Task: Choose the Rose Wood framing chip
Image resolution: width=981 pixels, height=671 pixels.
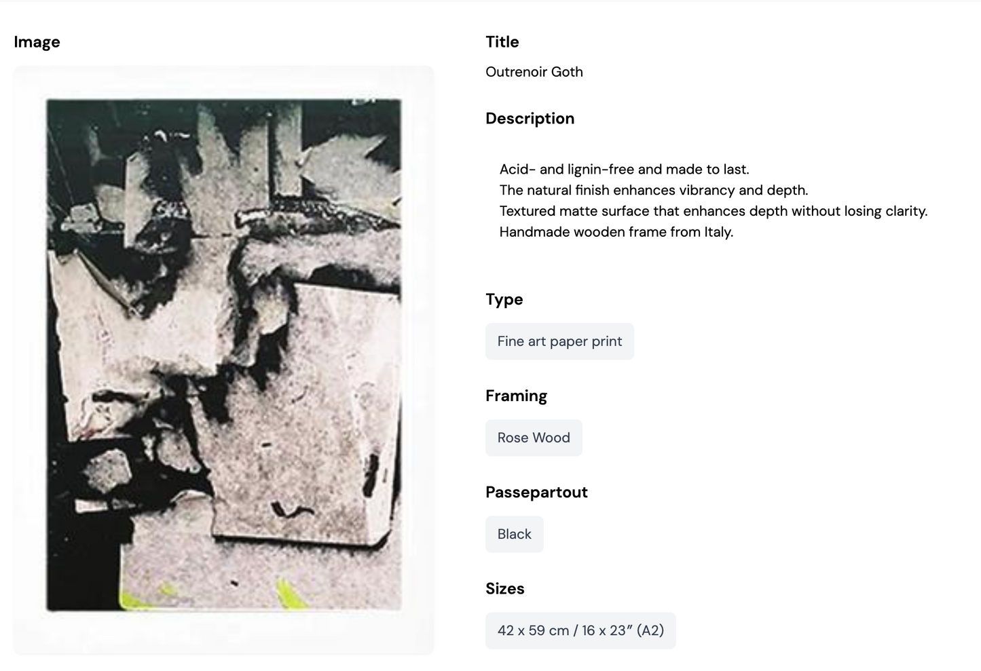Action: (534, 438)
